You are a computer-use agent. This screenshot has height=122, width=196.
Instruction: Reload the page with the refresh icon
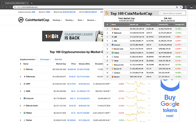[10, 7]
